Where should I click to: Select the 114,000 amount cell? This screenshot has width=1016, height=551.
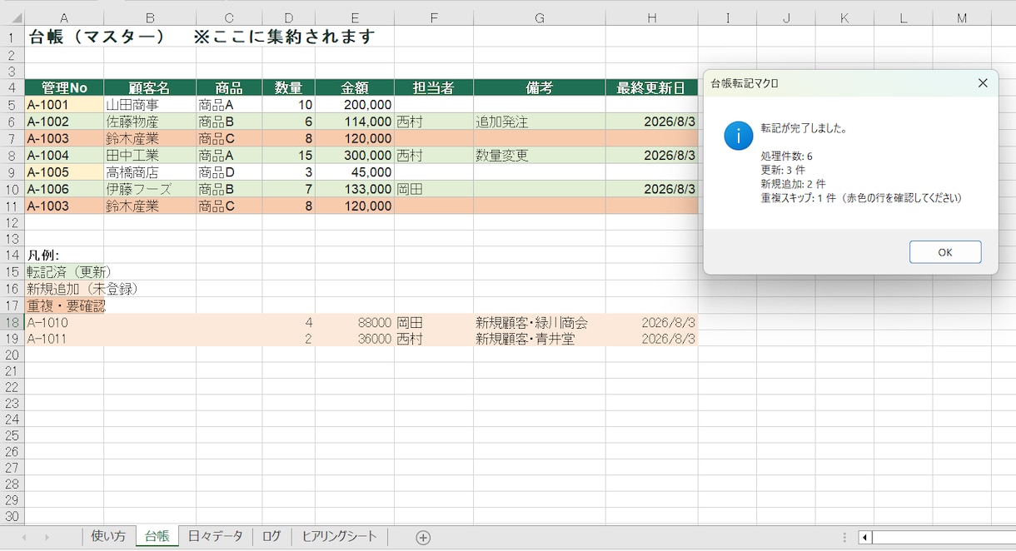[x=355, y=122]
